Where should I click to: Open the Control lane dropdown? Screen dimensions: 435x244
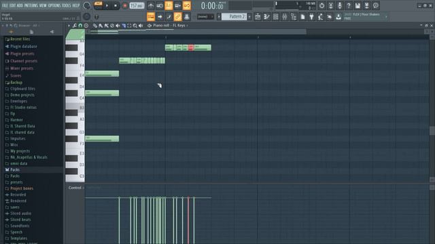click(76, 188)
